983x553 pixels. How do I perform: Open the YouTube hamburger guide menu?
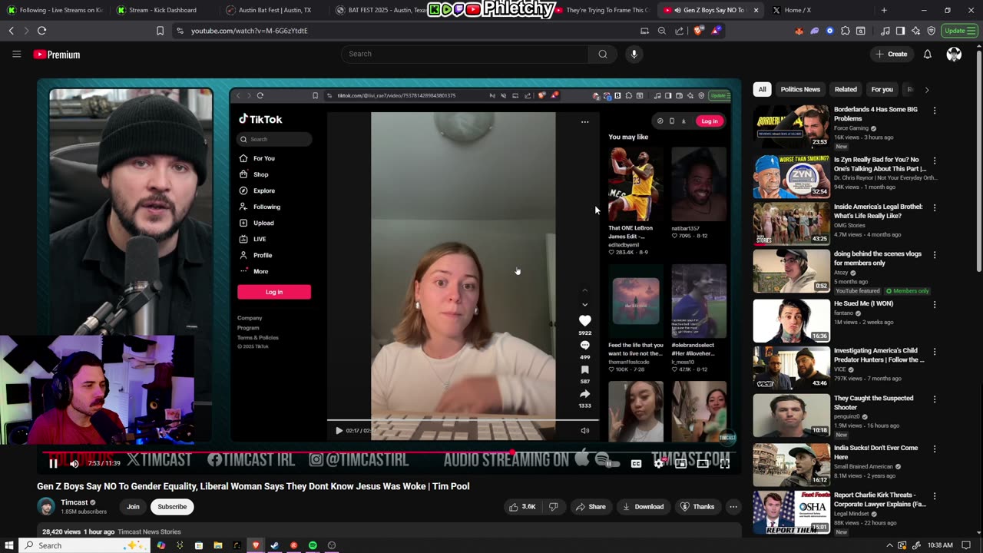point(16,55)
